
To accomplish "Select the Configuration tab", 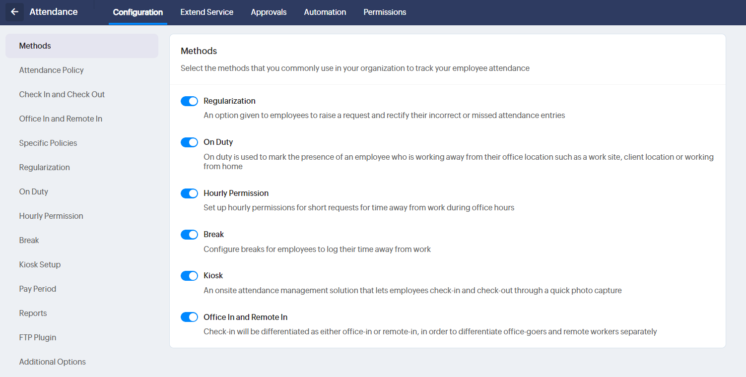I will [138, 12].
